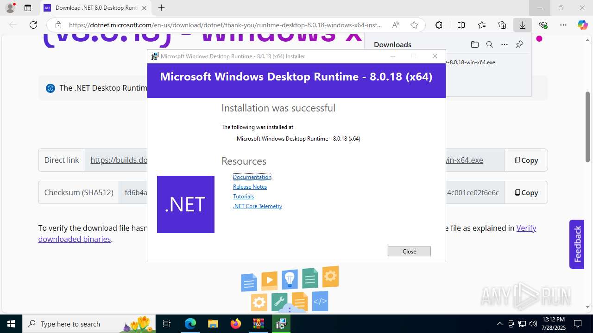Copy the SHA512 checksum
Viewport: 593px width, 333px height.
click(x=526, y=192)
